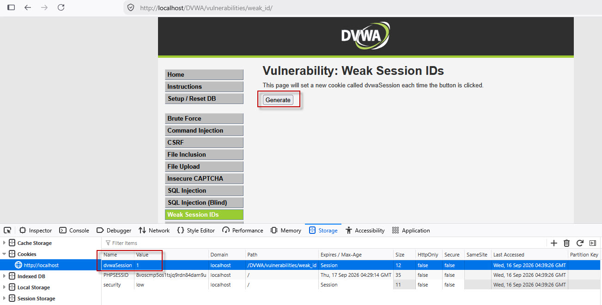Open the Memory tab
The width and height of the screenshot is (602, 305).
pyautogui.click(x=286, y=231)
